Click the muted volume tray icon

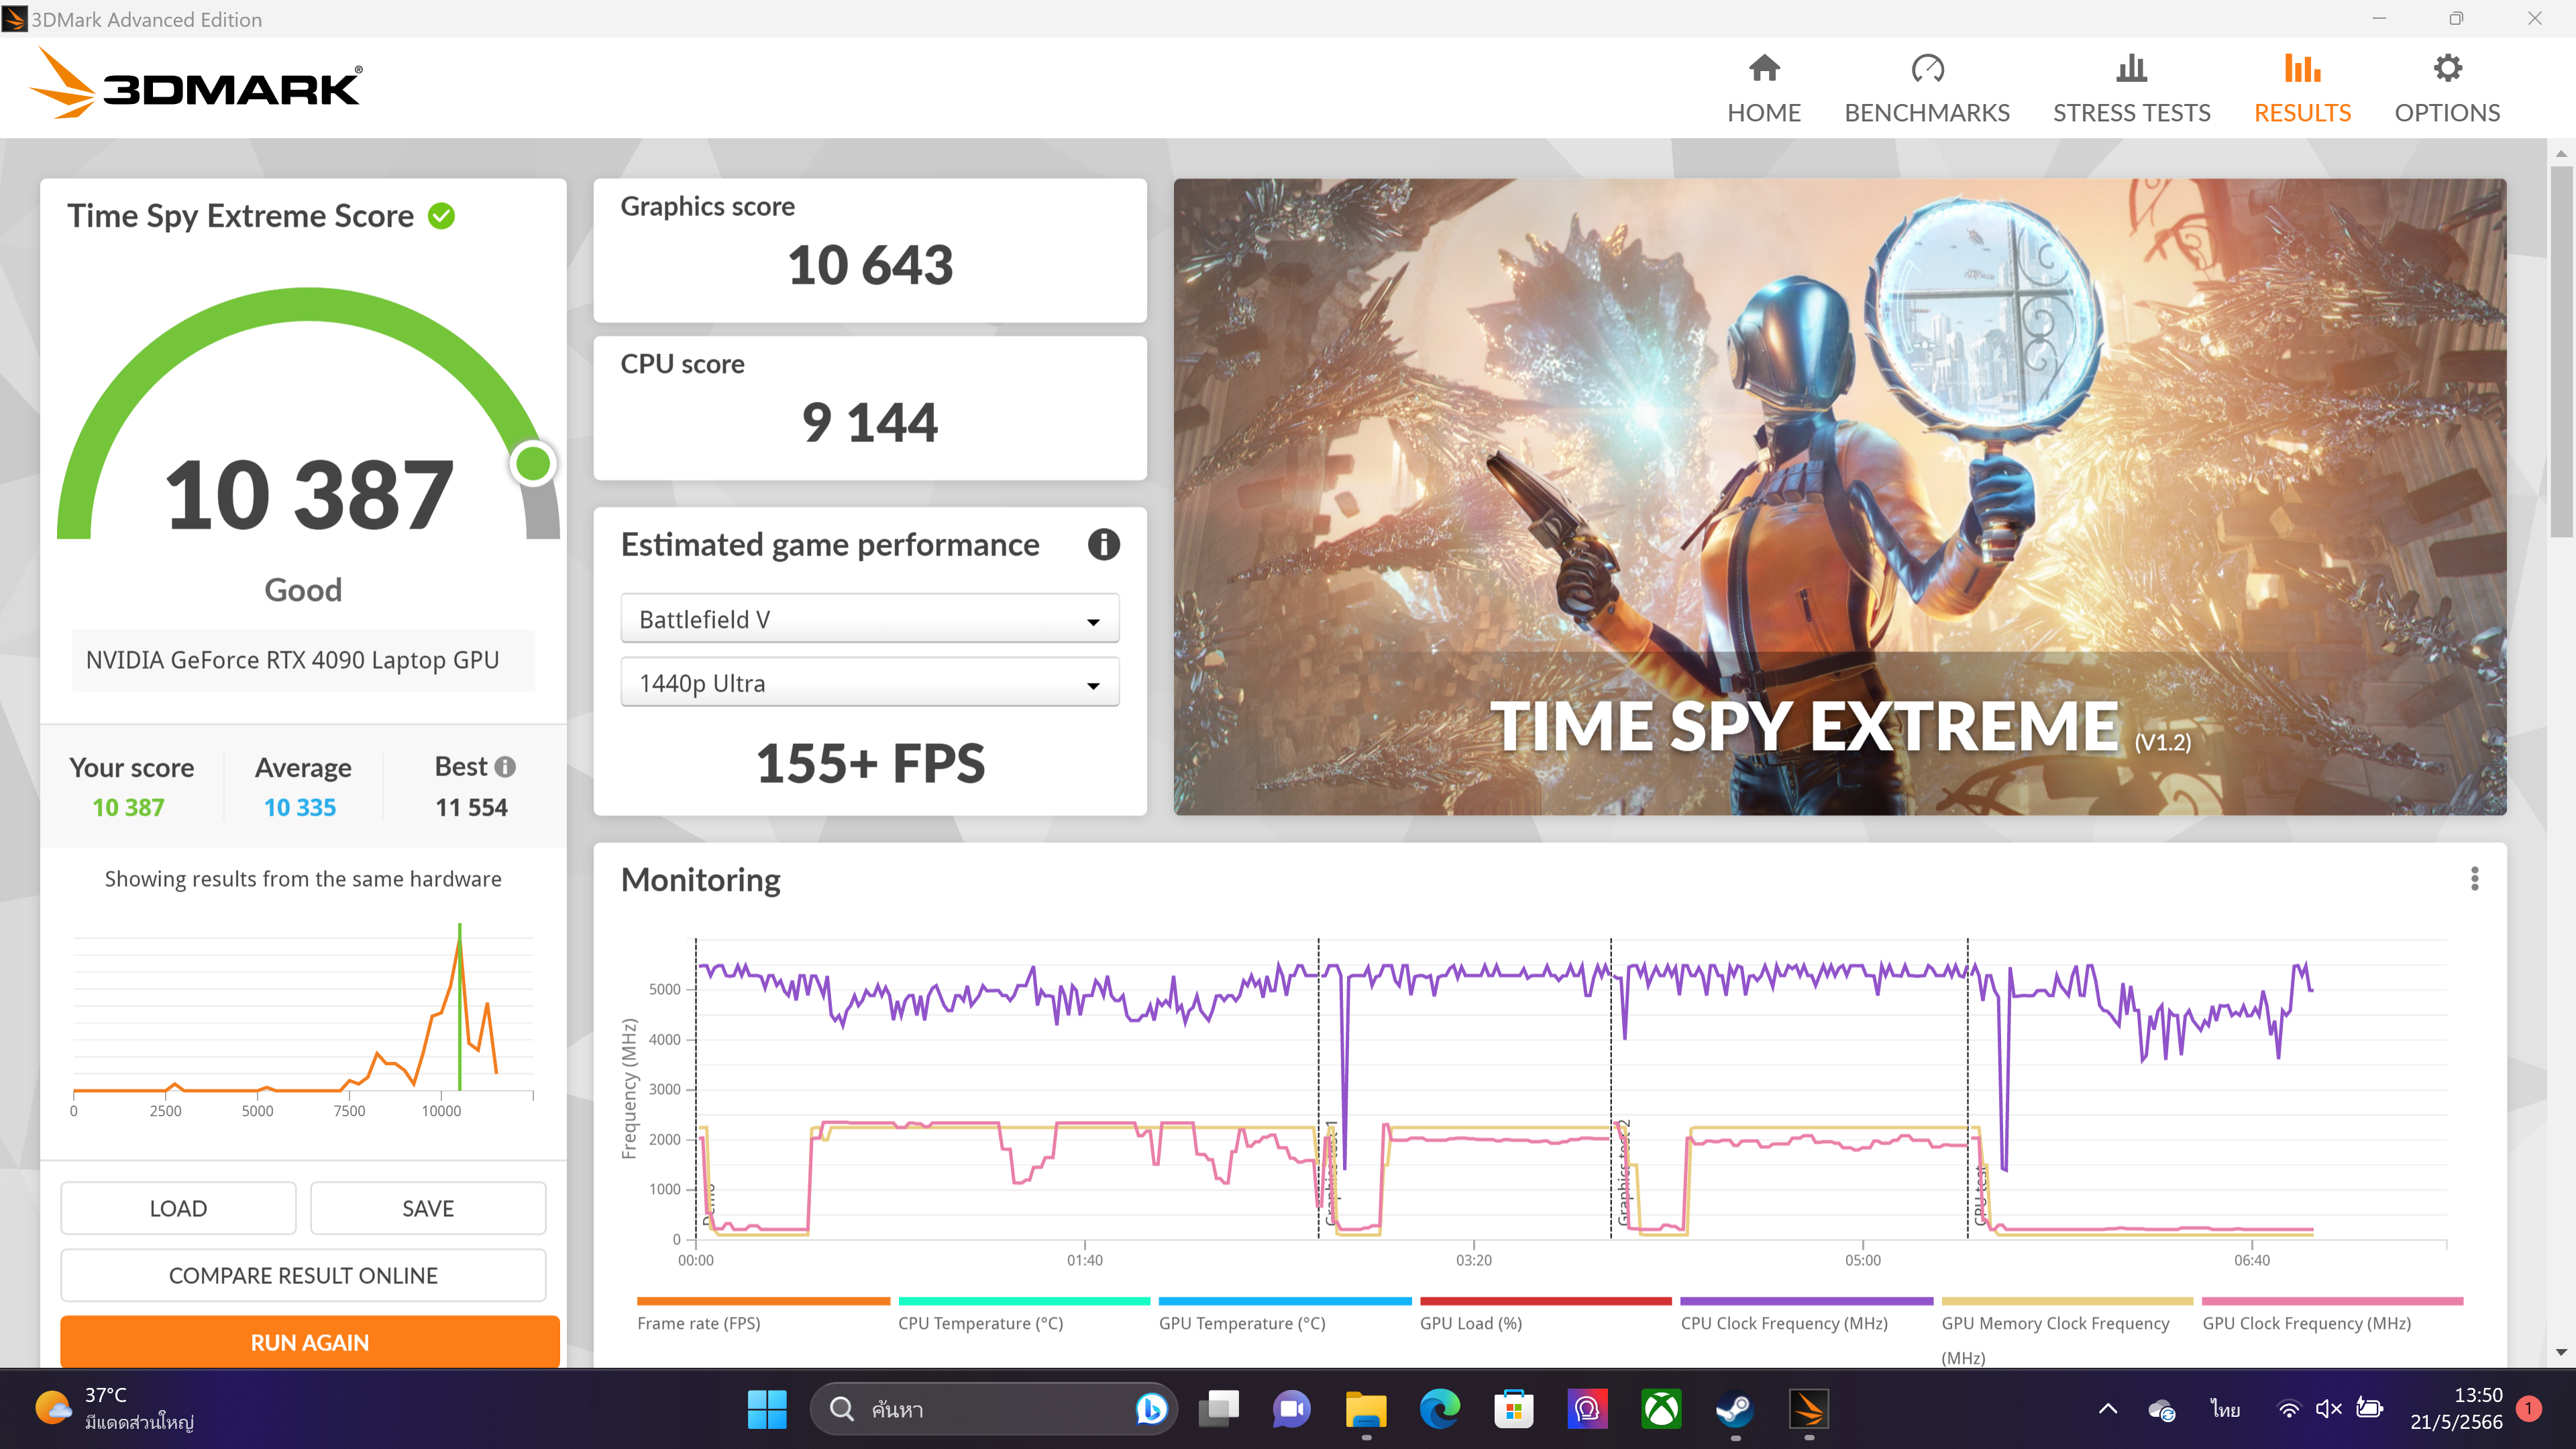[x=2328, y=1409]
